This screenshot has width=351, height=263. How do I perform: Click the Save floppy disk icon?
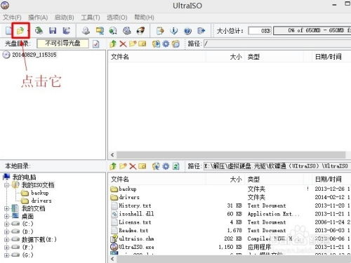point(53,31)
